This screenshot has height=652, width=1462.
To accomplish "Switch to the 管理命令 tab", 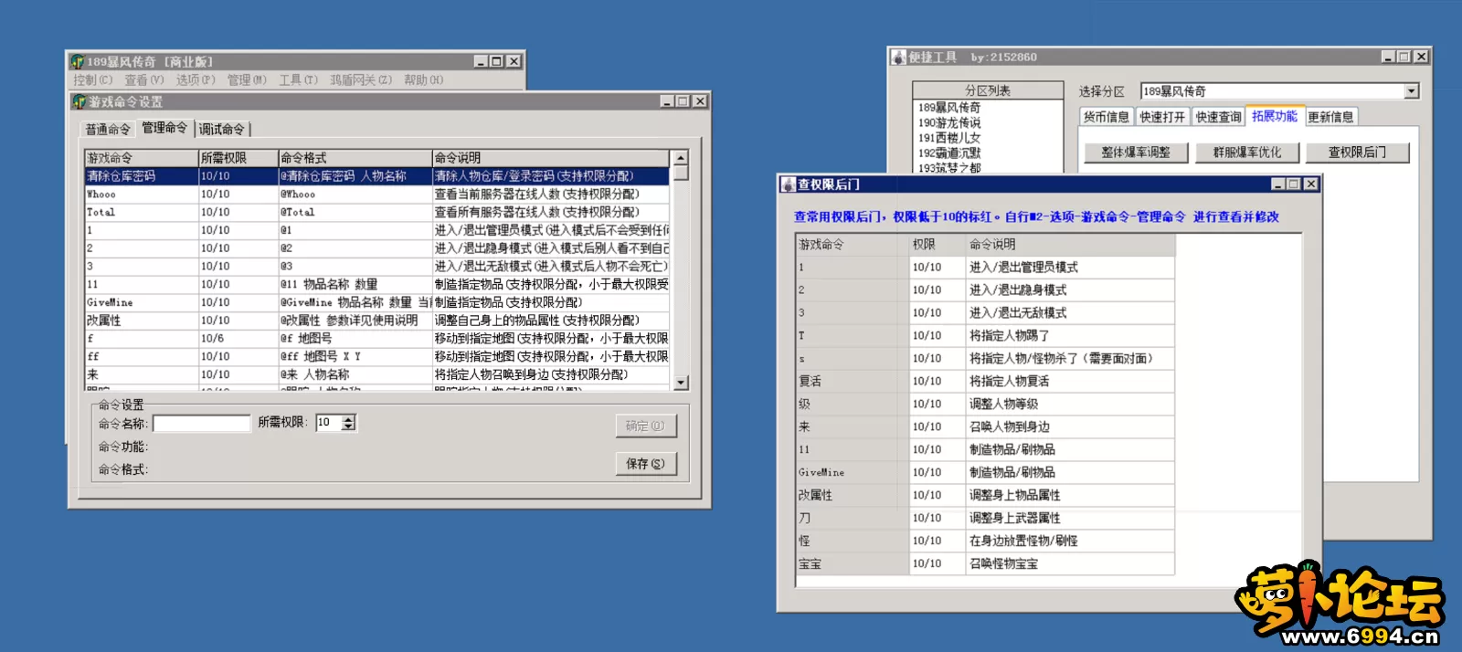I will pyautogui.click(x=164, y=128).
